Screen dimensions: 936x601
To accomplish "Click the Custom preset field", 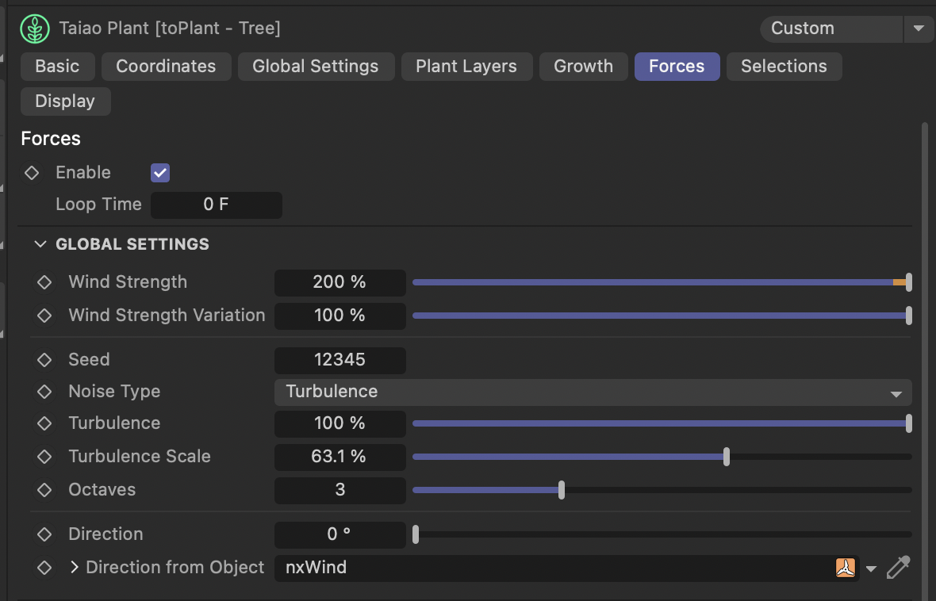I will click(x=831, y=28).
